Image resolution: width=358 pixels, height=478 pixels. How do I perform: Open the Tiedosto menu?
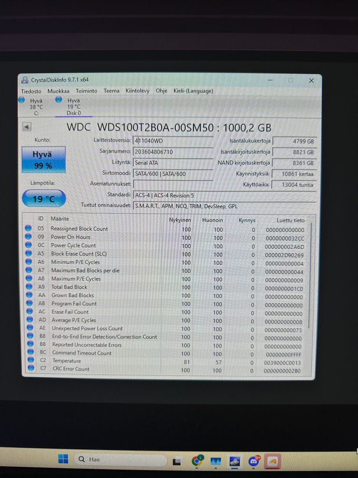pyautogui.click(x=31, y=91)
